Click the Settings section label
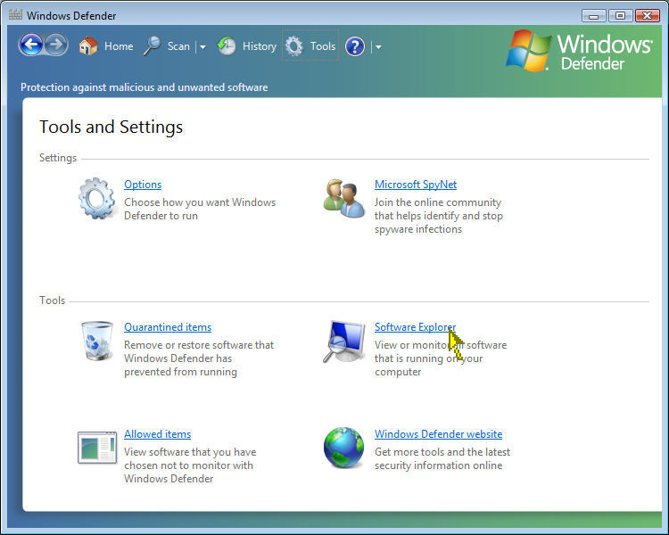This screenshot has width=669, height=535. click(58, 158)
